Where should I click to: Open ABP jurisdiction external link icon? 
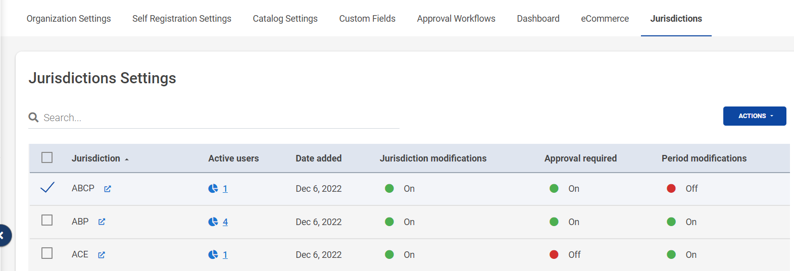102,222
